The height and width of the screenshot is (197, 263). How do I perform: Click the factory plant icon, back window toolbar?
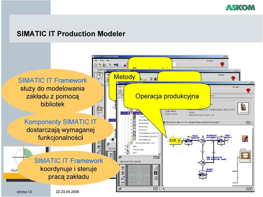tap(104, 65)
